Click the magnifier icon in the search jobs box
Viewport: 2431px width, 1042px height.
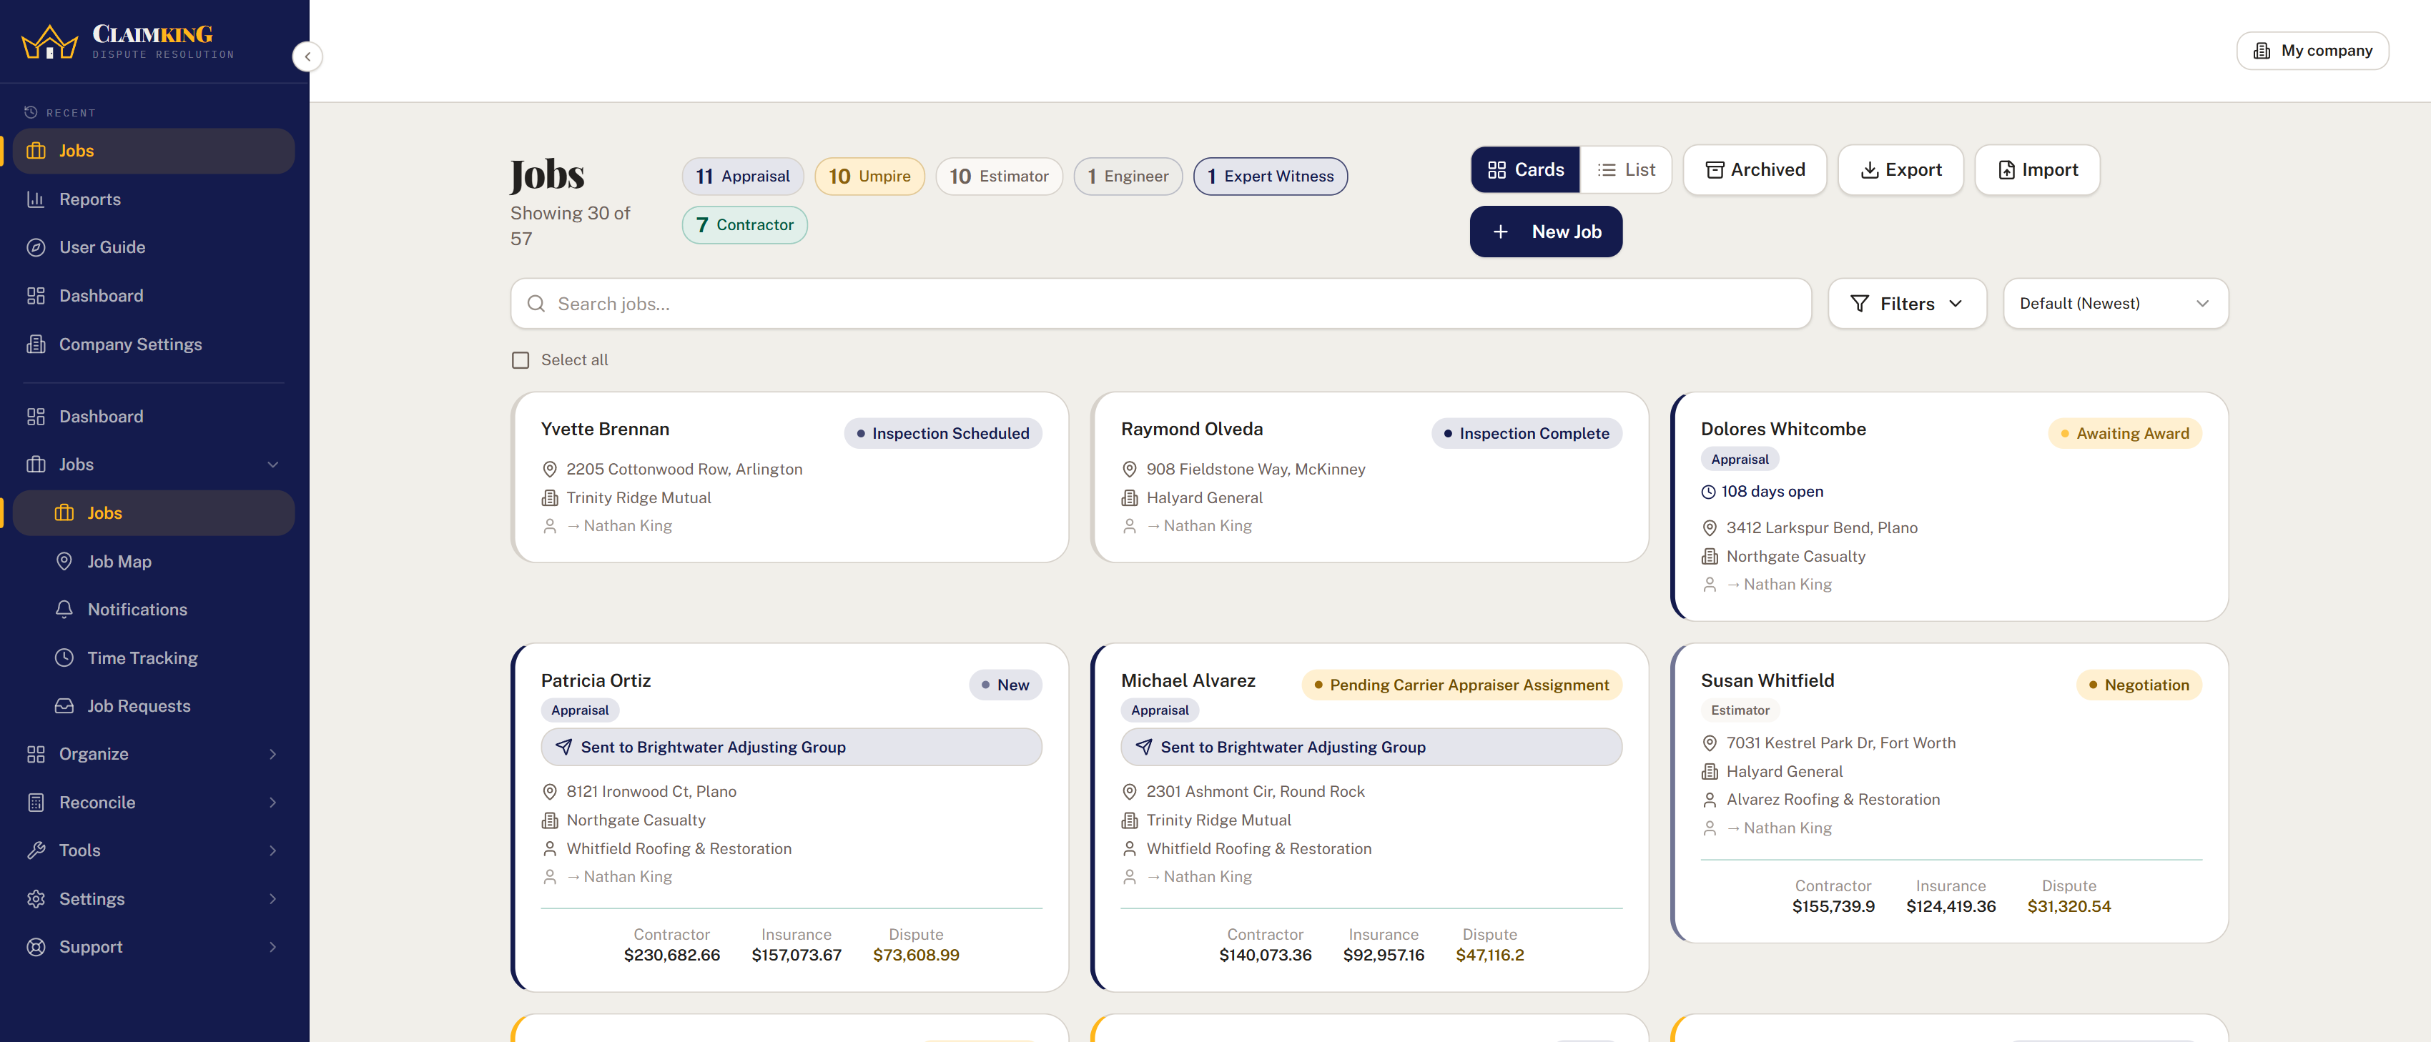pyautogui.click(x=536, y=304)
